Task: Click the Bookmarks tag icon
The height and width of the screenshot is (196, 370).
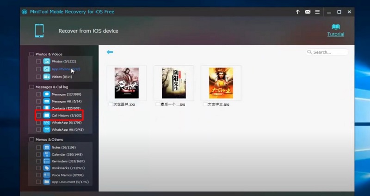Action: [47, 168]
